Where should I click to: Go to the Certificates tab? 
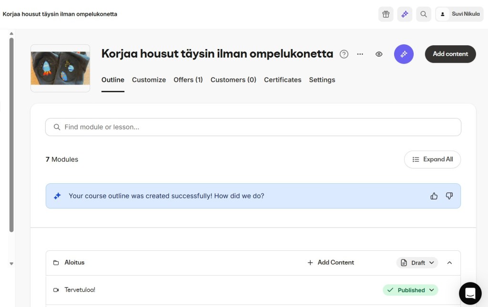pos(283,80)
